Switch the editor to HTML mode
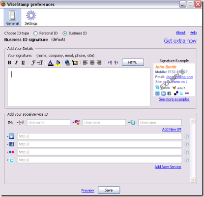 coord(133,63)
